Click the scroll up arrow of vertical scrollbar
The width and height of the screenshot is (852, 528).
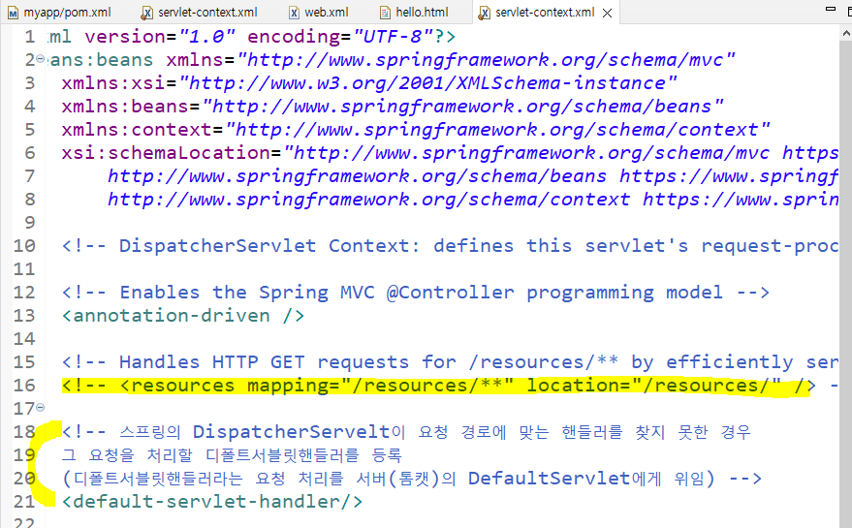pyautogui.click(x=846, y=33)
